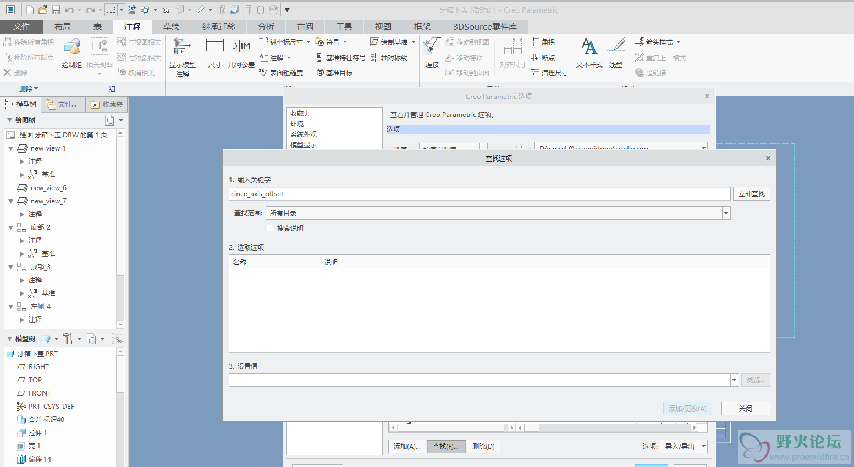Create a new file from quick access toolbar
This screenshot has height=467, width=854.
[30, 10]
